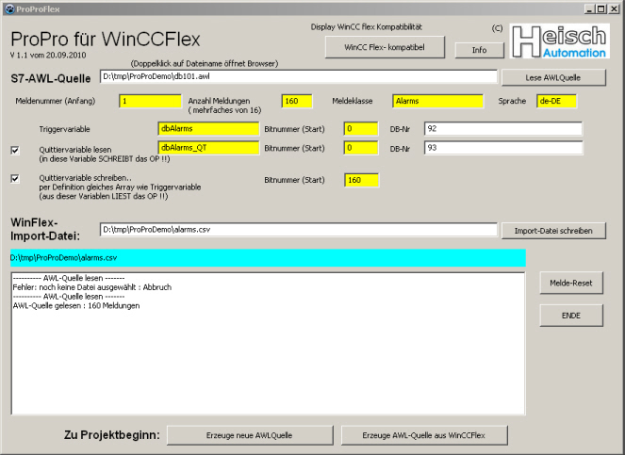Minimize the ProProFlex window
The height and width of the screenshot is (455, 625).
(x=589, y=8)
